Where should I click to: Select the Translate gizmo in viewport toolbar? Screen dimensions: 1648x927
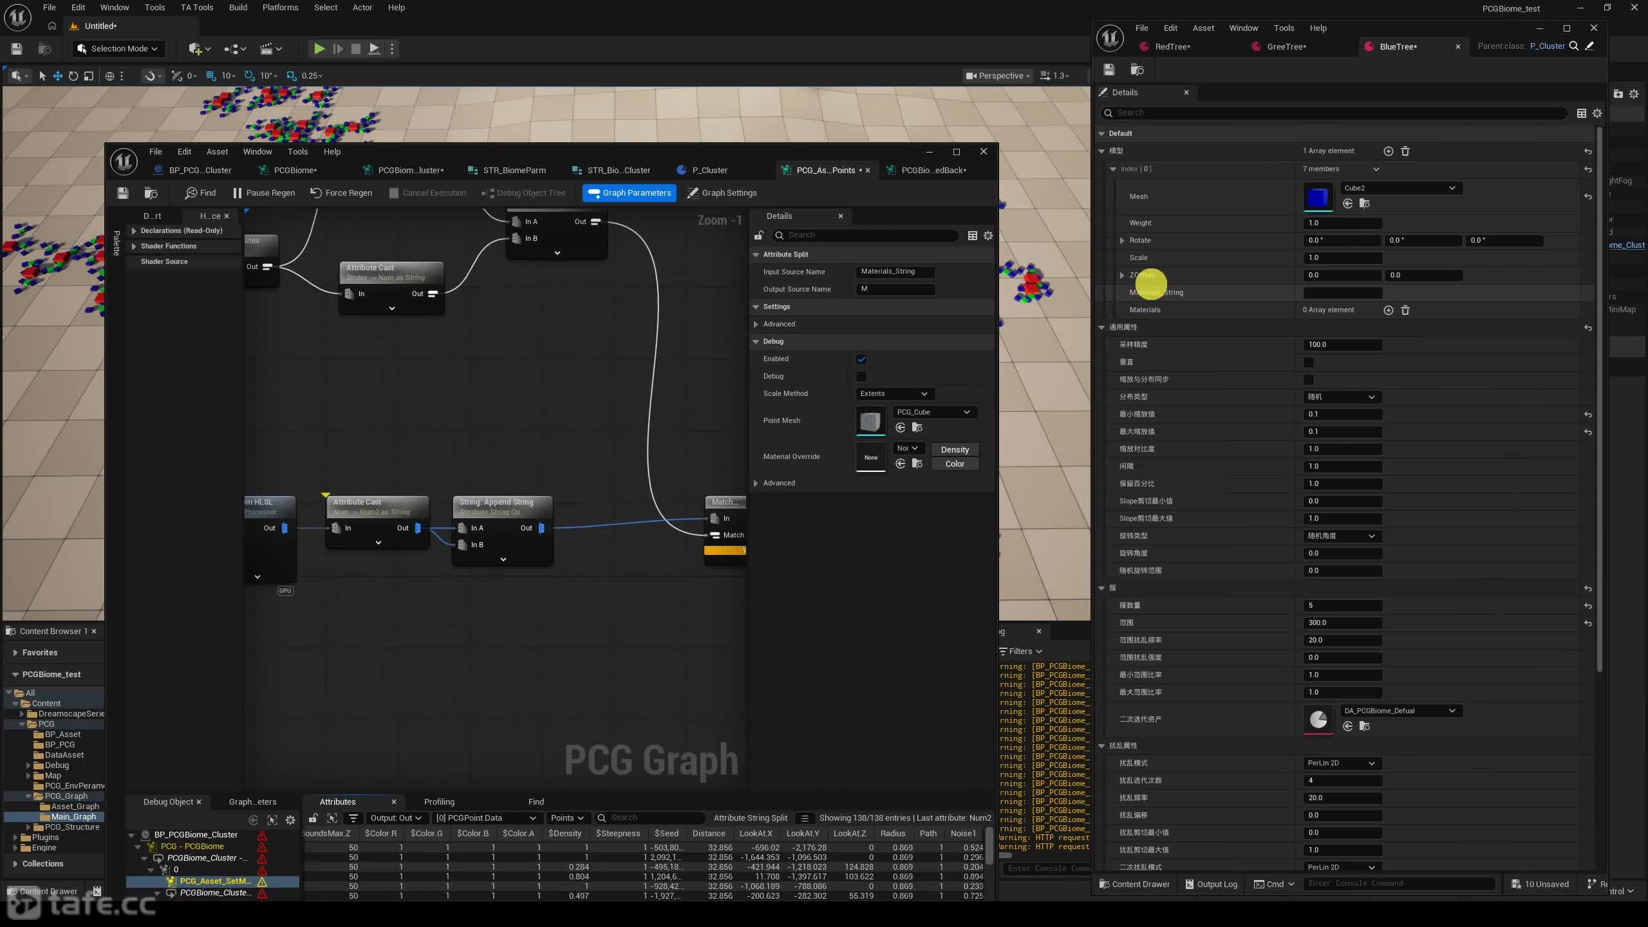tap(57, 76)
